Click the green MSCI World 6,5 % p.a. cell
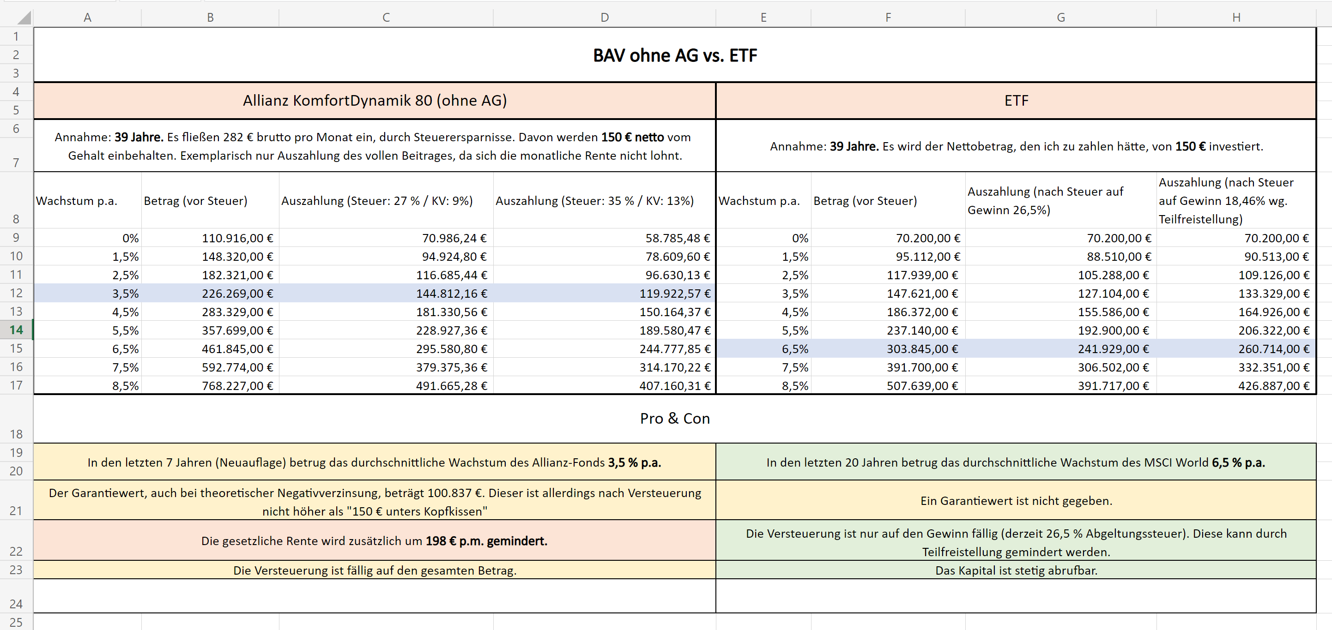 coord(1016,462)
